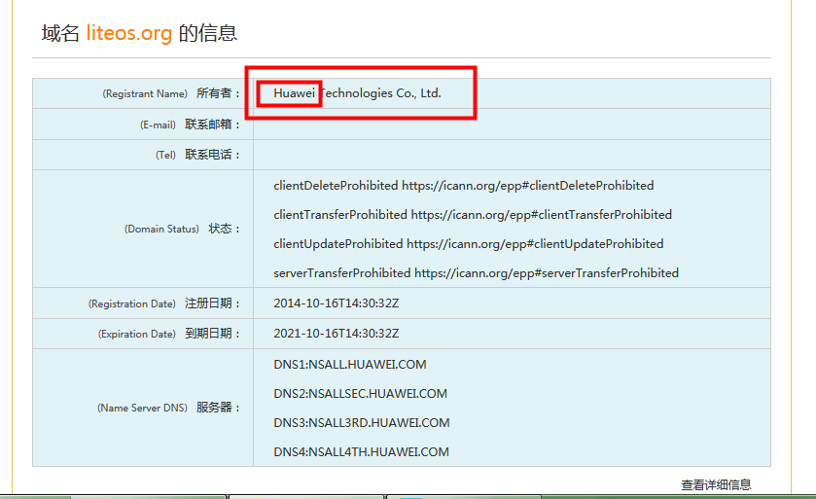Click the DNS2:NSALLSEC.HUAWEI.COM server entry

(360, 394)
